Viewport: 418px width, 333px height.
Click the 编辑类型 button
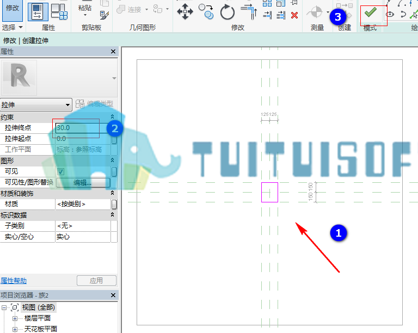coord(94,103)
